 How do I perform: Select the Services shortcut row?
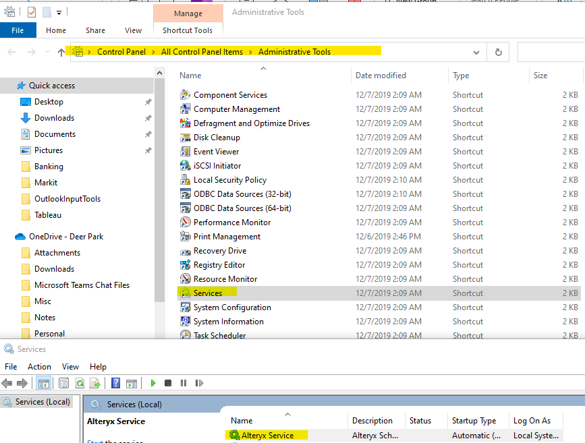[x=379, y=293]
